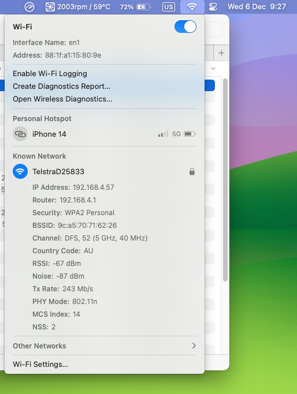Click the plus button in the background window
This screenshot has height=394, width=297.
221,53
